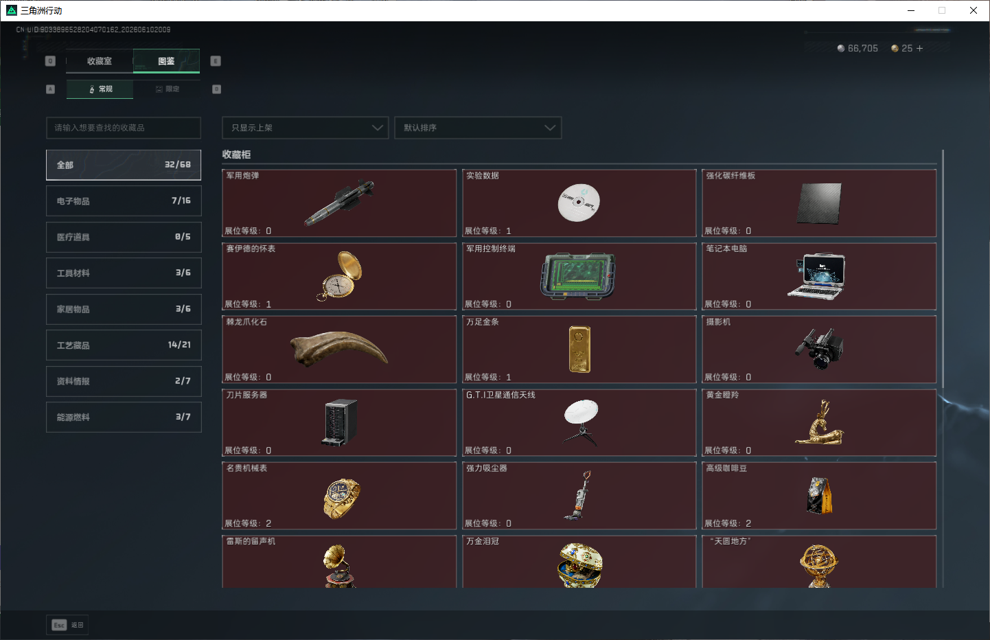Filter by 家居物品 category

pyautogui.click(x=124, y=309)
